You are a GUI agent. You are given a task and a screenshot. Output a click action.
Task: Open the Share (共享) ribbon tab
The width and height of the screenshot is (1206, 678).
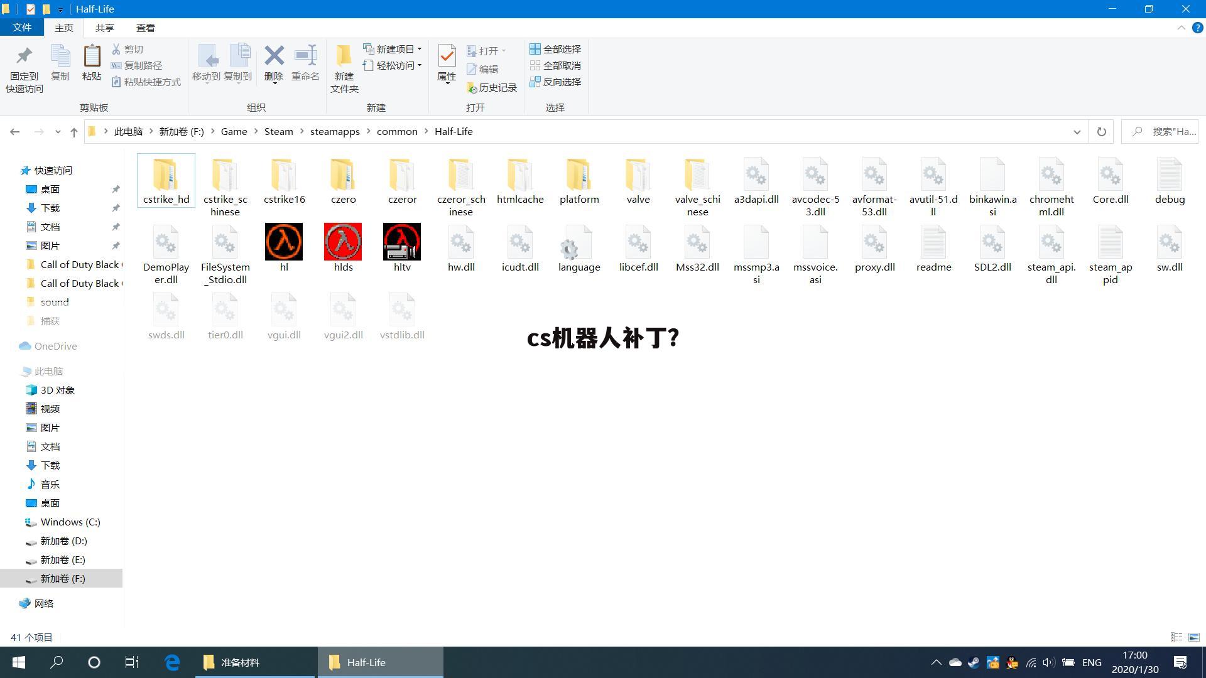tap(104, 28)
